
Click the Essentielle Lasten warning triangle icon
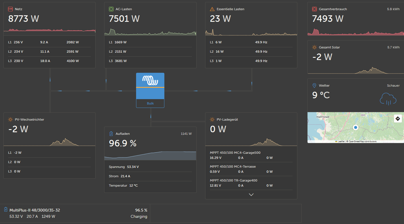(x=212, y=9)
